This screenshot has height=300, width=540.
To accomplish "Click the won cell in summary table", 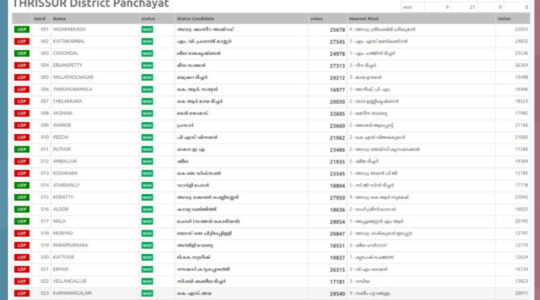I will click(x=407, y=7).
